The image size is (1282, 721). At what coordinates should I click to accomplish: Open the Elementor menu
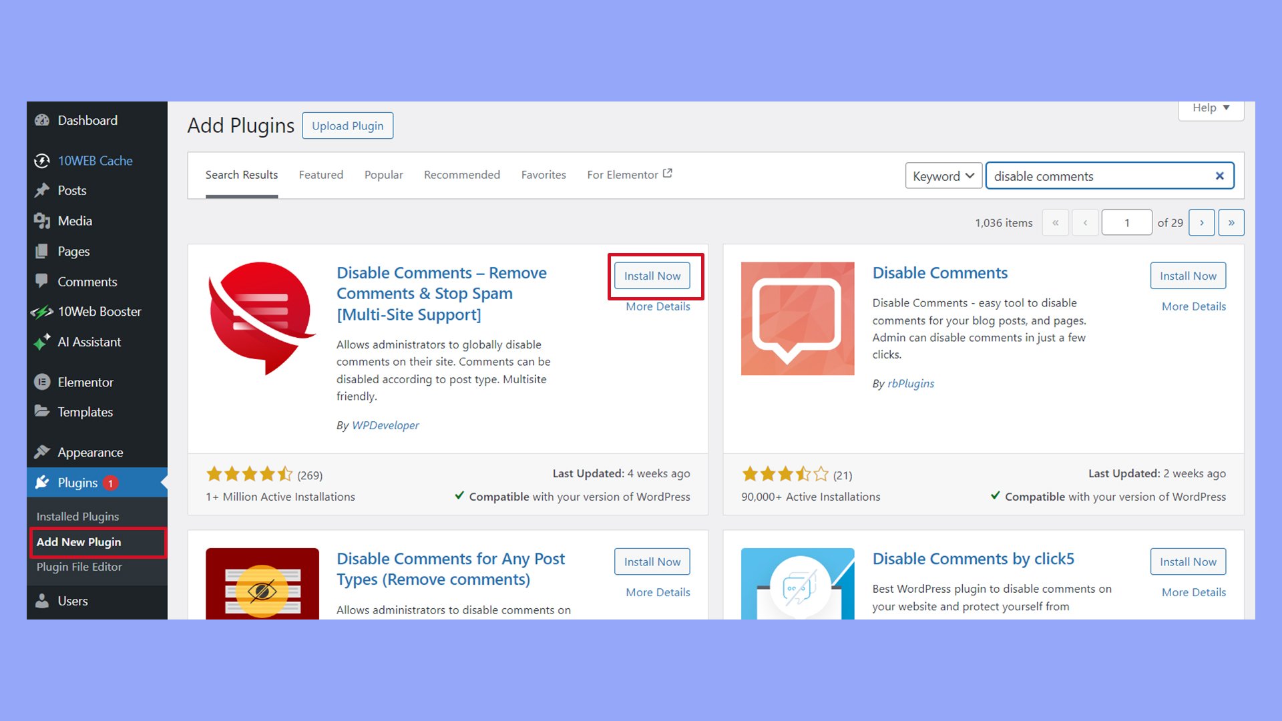click(85, 382)
